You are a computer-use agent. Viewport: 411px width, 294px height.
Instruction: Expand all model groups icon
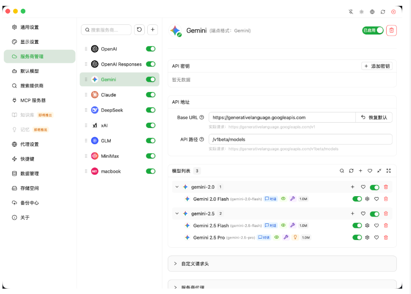point(389,171)
